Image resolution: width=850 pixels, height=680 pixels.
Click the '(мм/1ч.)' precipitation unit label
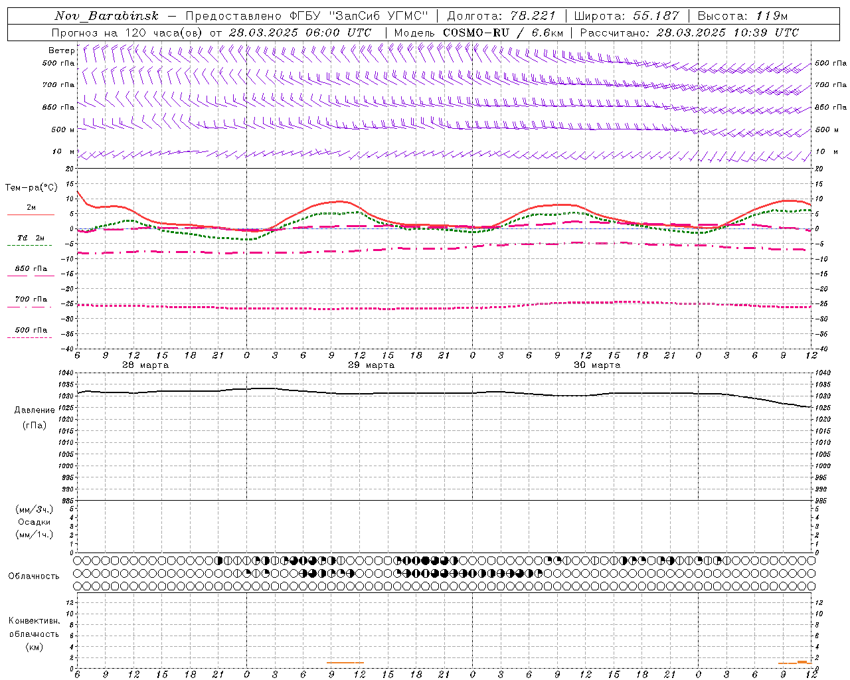click(x=35, y=535)
